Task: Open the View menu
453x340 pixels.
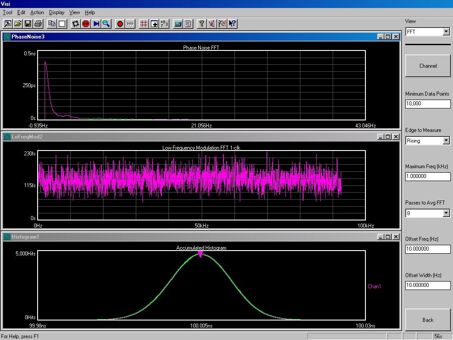Action: pos(74,12)
